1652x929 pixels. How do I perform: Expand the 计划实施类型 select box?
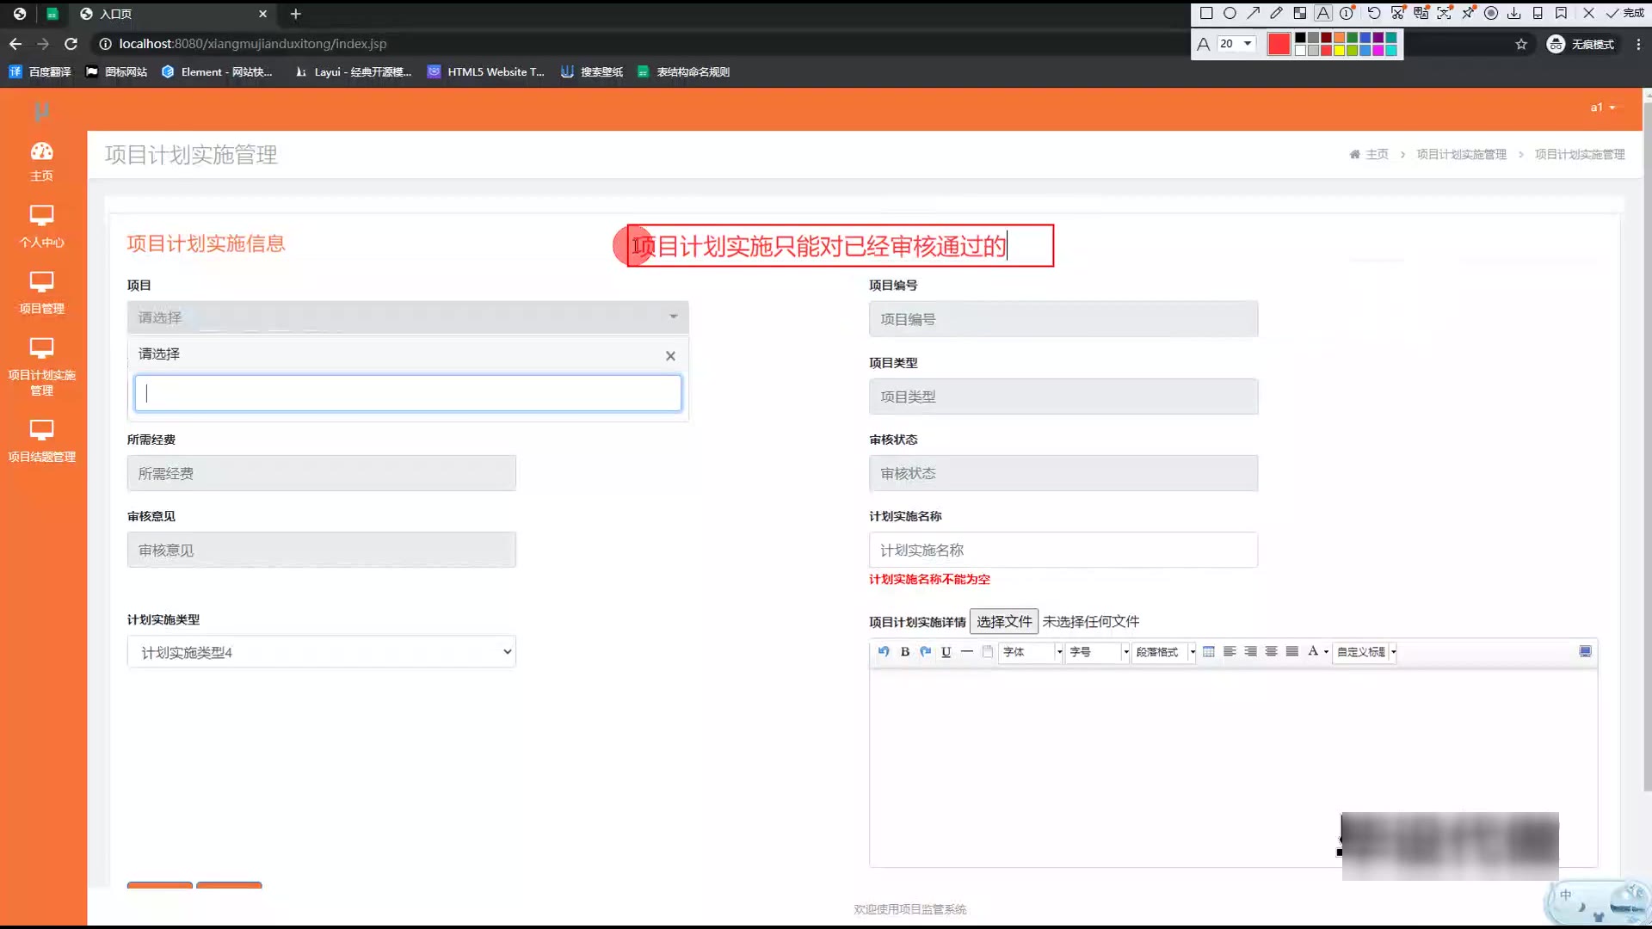(x=321, y=652)
